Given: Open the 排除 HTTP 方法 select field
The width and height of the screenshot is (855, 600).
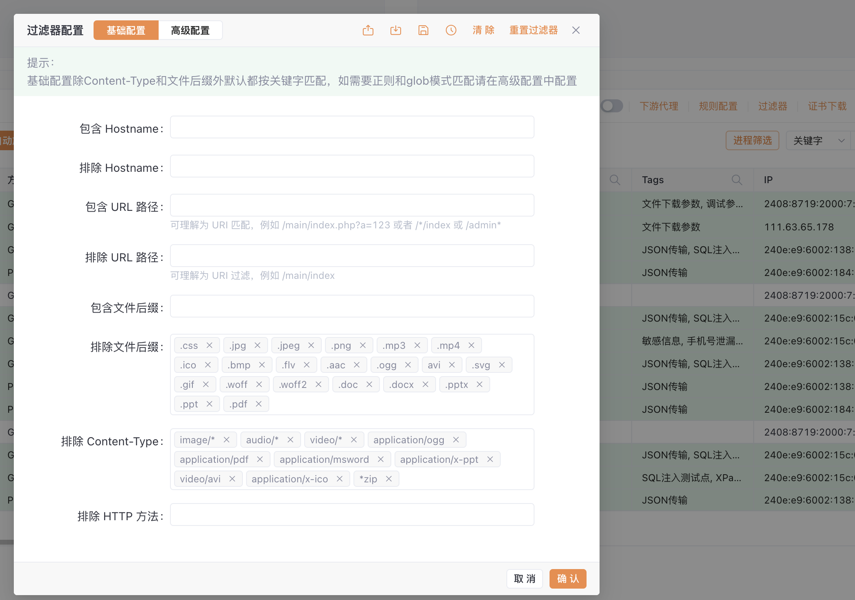Looking at the screenshot, I should coord(352,515).
